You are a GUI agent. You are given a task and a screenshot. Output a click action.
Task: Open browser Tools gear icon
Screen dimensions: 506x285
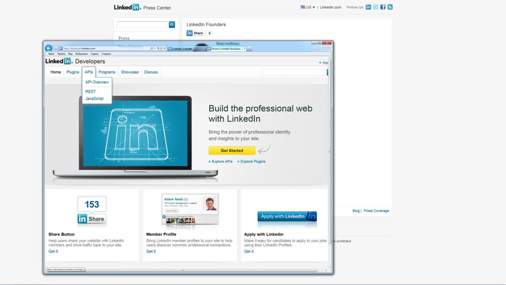click(x=328, y=49)
